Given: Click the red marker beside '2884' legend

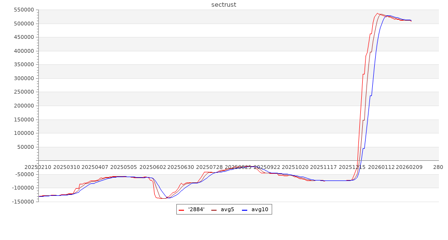Looking at the screenshot, I should 182,210.
